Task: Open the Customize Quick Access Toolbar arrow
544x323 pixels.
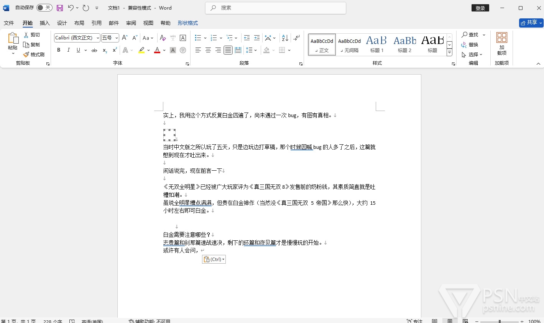Action: pos(97,8)
